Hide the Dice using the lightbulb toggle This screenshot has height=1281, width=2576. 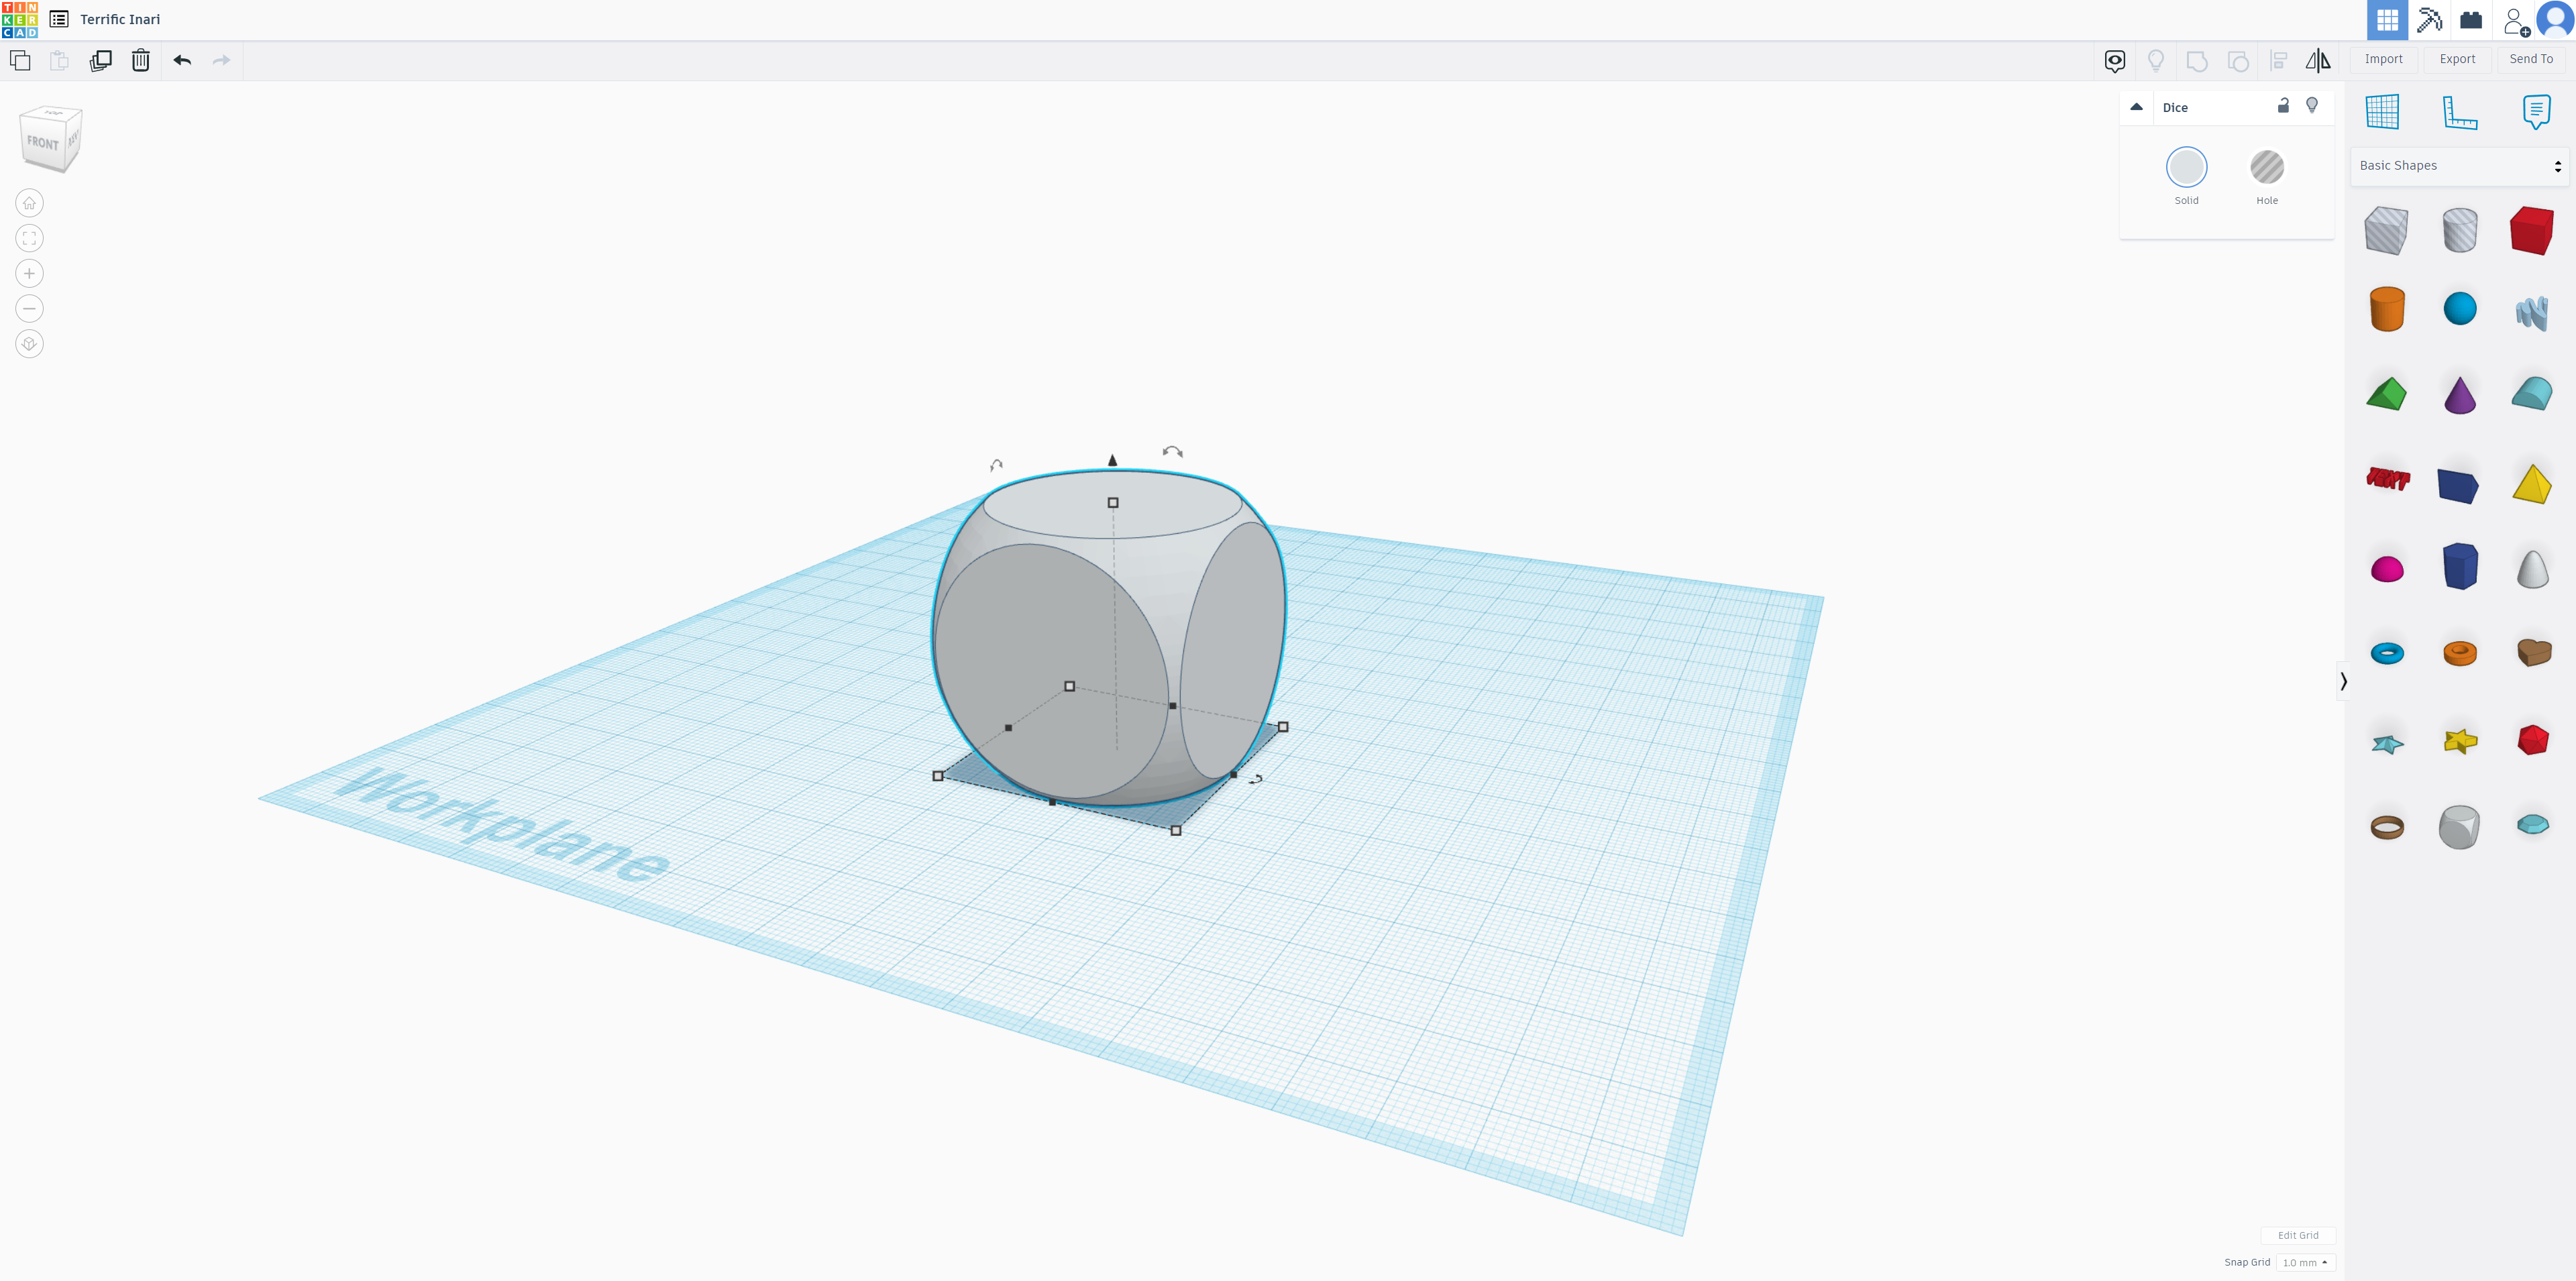[2313, 106]
